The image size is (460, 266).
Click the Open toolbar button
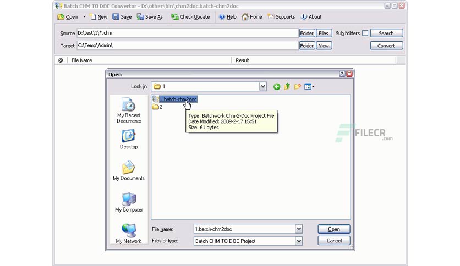point(68,17)
